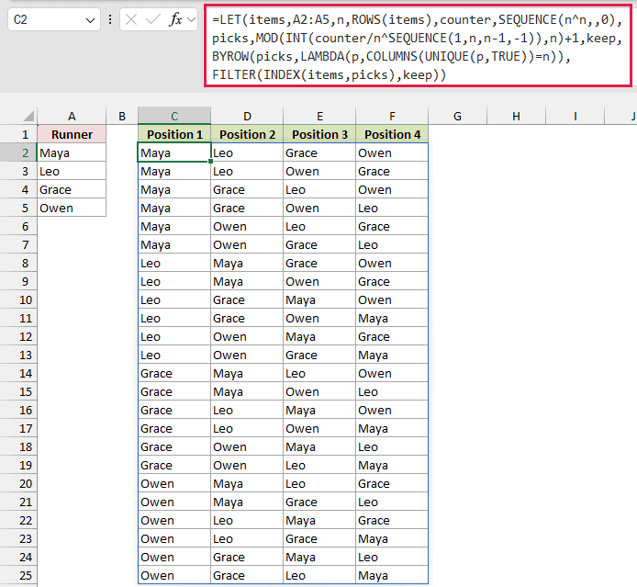Click the Position 1 header cell
Viewport: 637px width, 587px height.
coord(174,134)
